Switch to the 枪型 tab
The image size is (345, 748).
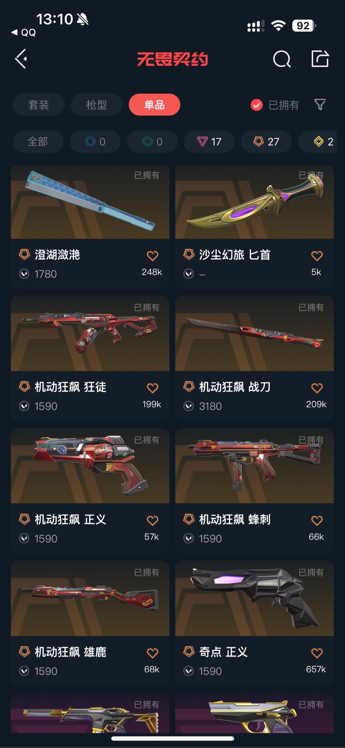pos(96,104)
